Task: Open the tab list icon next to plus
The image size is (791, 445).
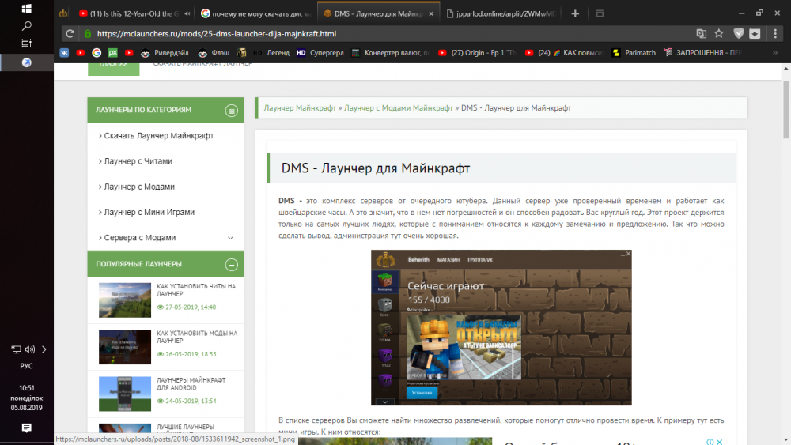Action: (600, 13)
